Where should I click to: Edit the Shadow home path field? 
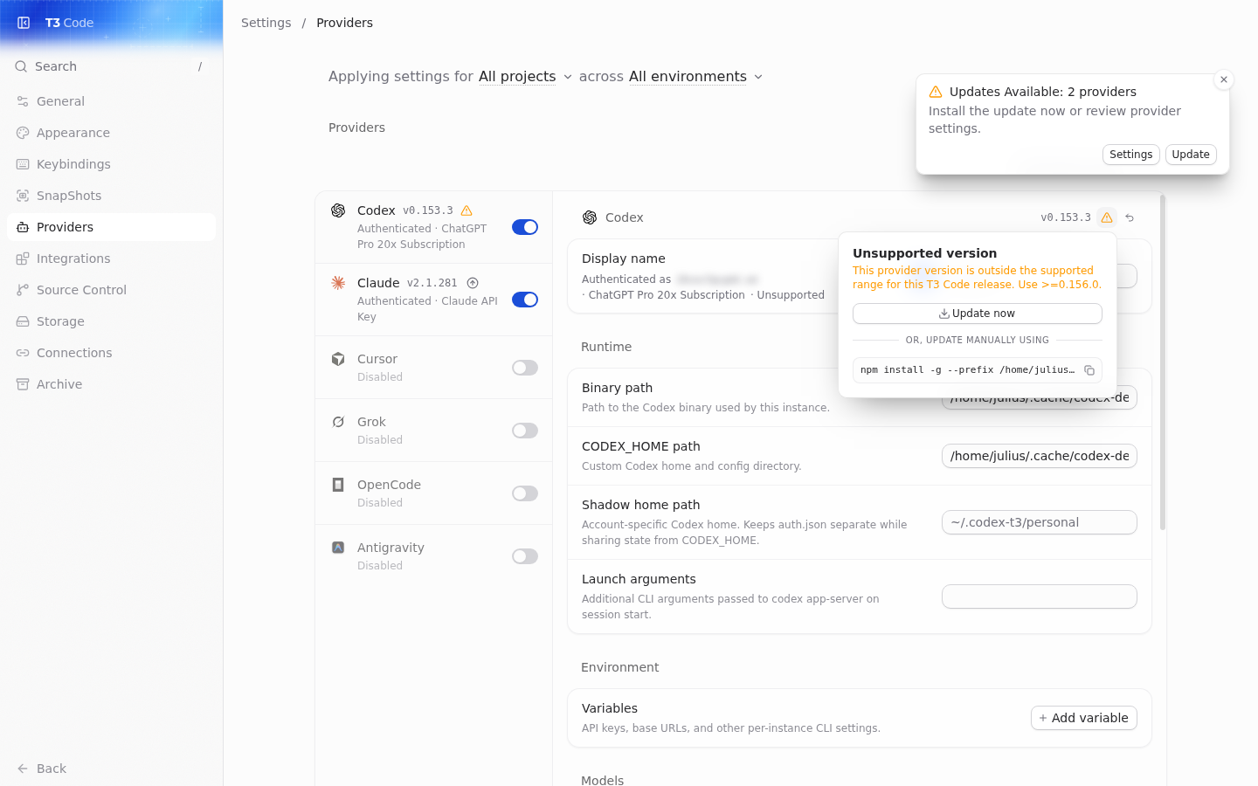click(x=1039, y=522)
